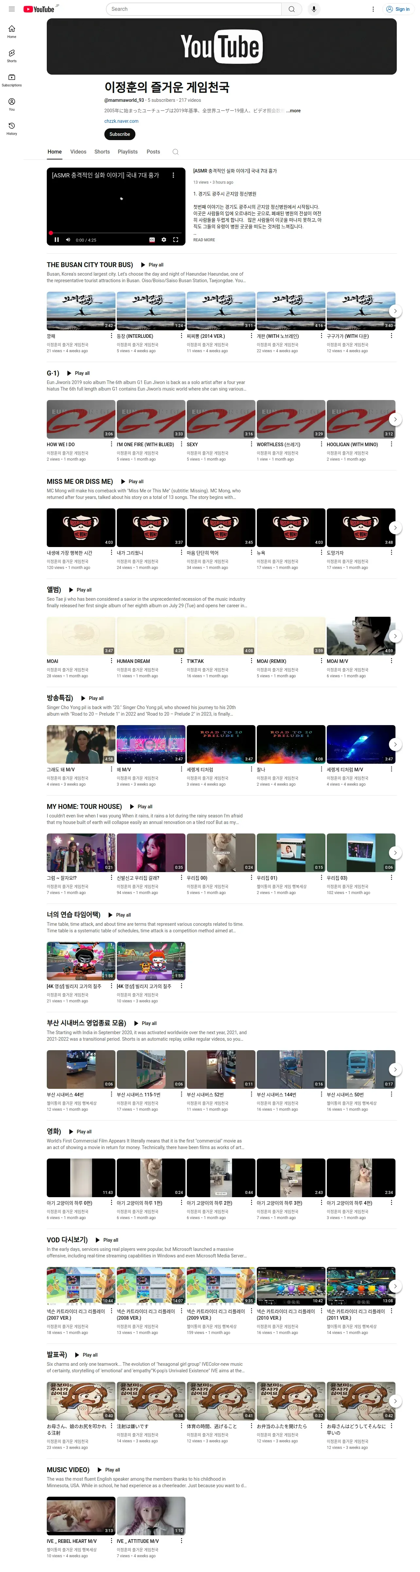
Task: Play all in THE BUSAN CITY TOUR BUS playlist
Action: [152, 265]
